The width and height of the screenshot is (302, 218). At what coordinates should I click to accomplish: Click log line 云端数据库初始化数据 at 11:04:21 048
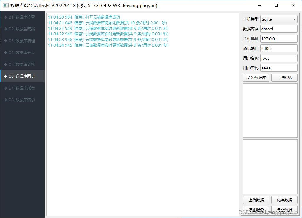(108, 23)
